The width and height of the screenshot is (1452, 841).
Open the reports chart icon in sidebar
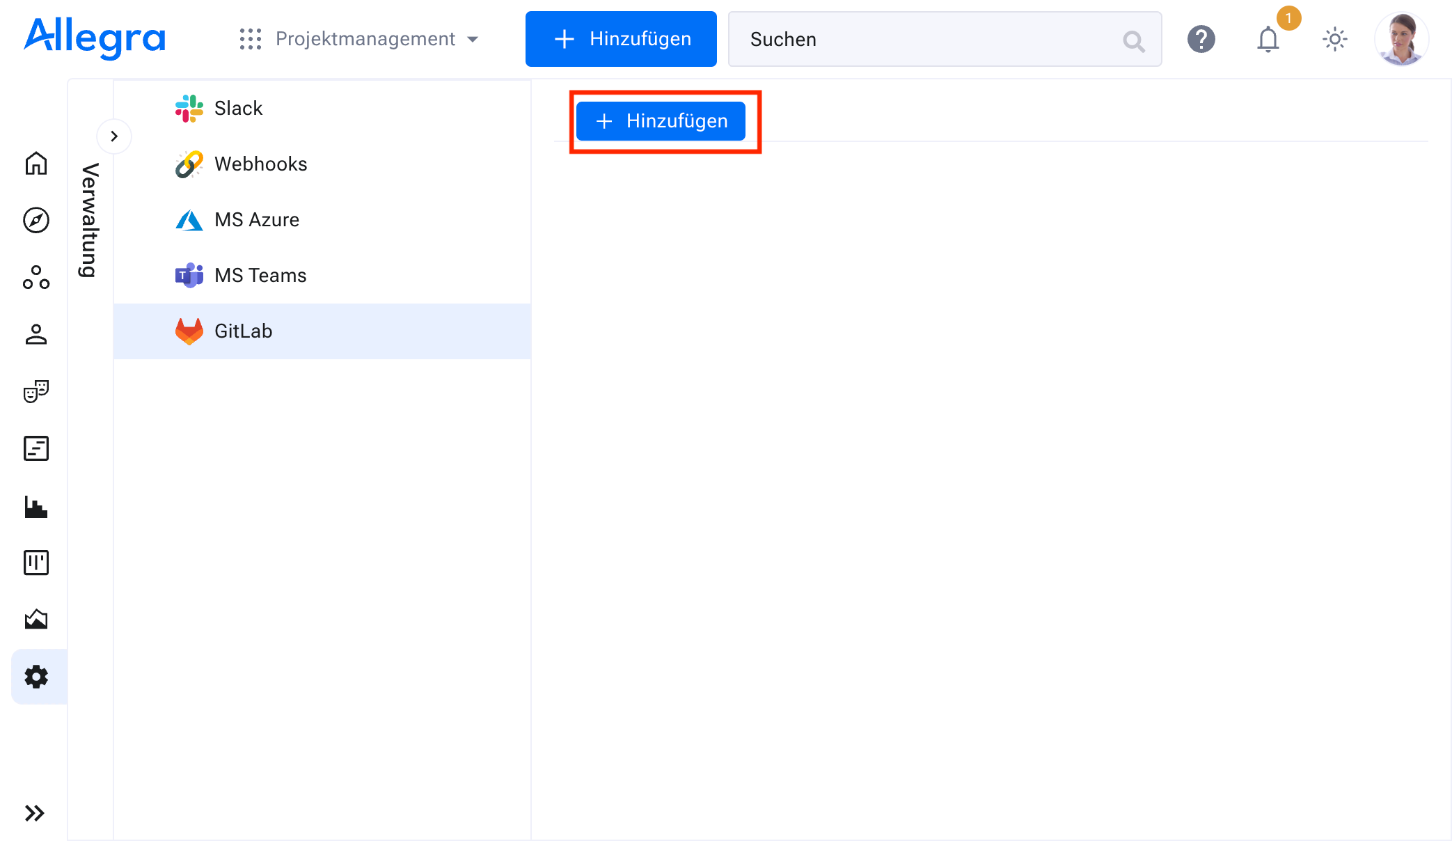pos(35,506)
